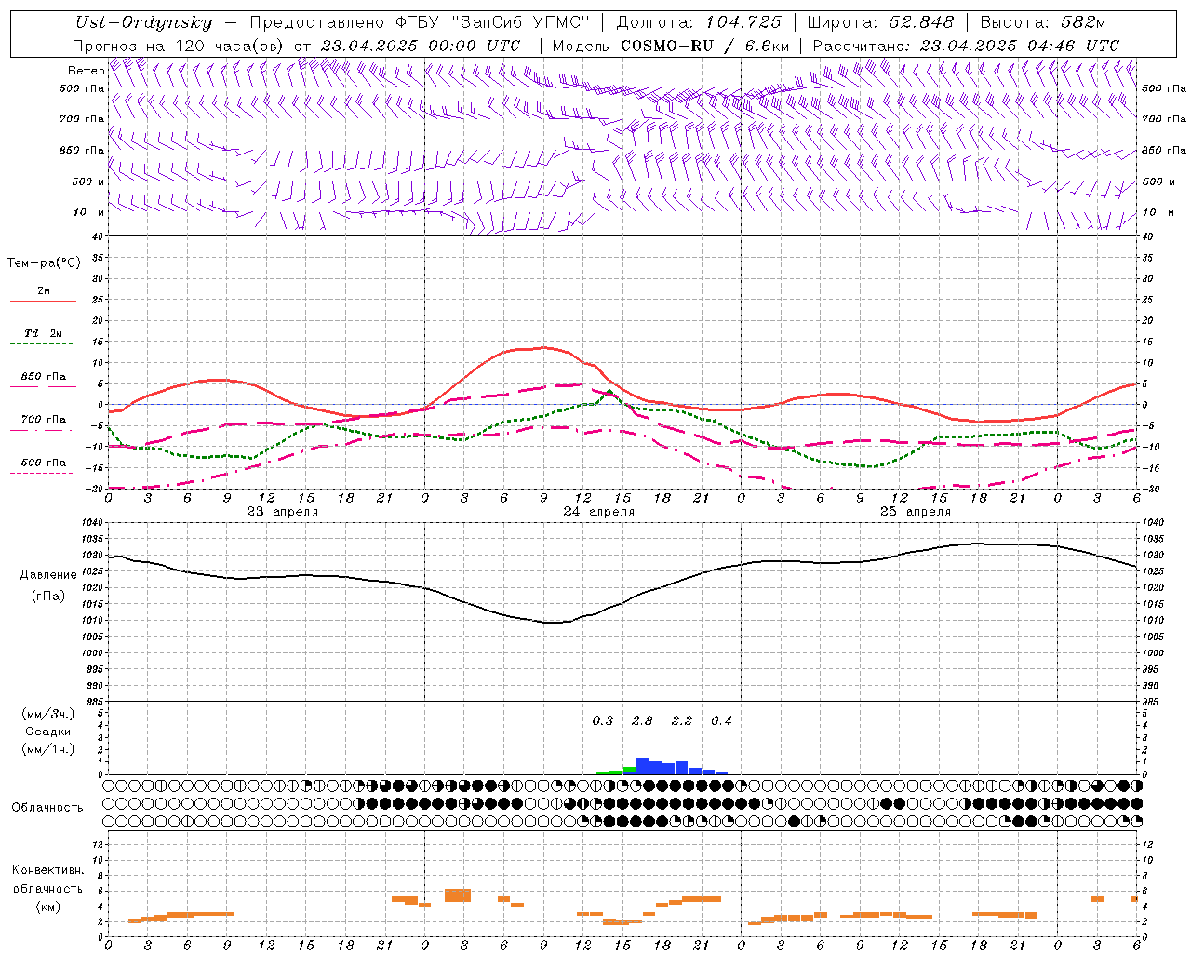The image size is (1191, 953).
Task: Click the 0.4 precipitation total
Action: pos(721,720)
